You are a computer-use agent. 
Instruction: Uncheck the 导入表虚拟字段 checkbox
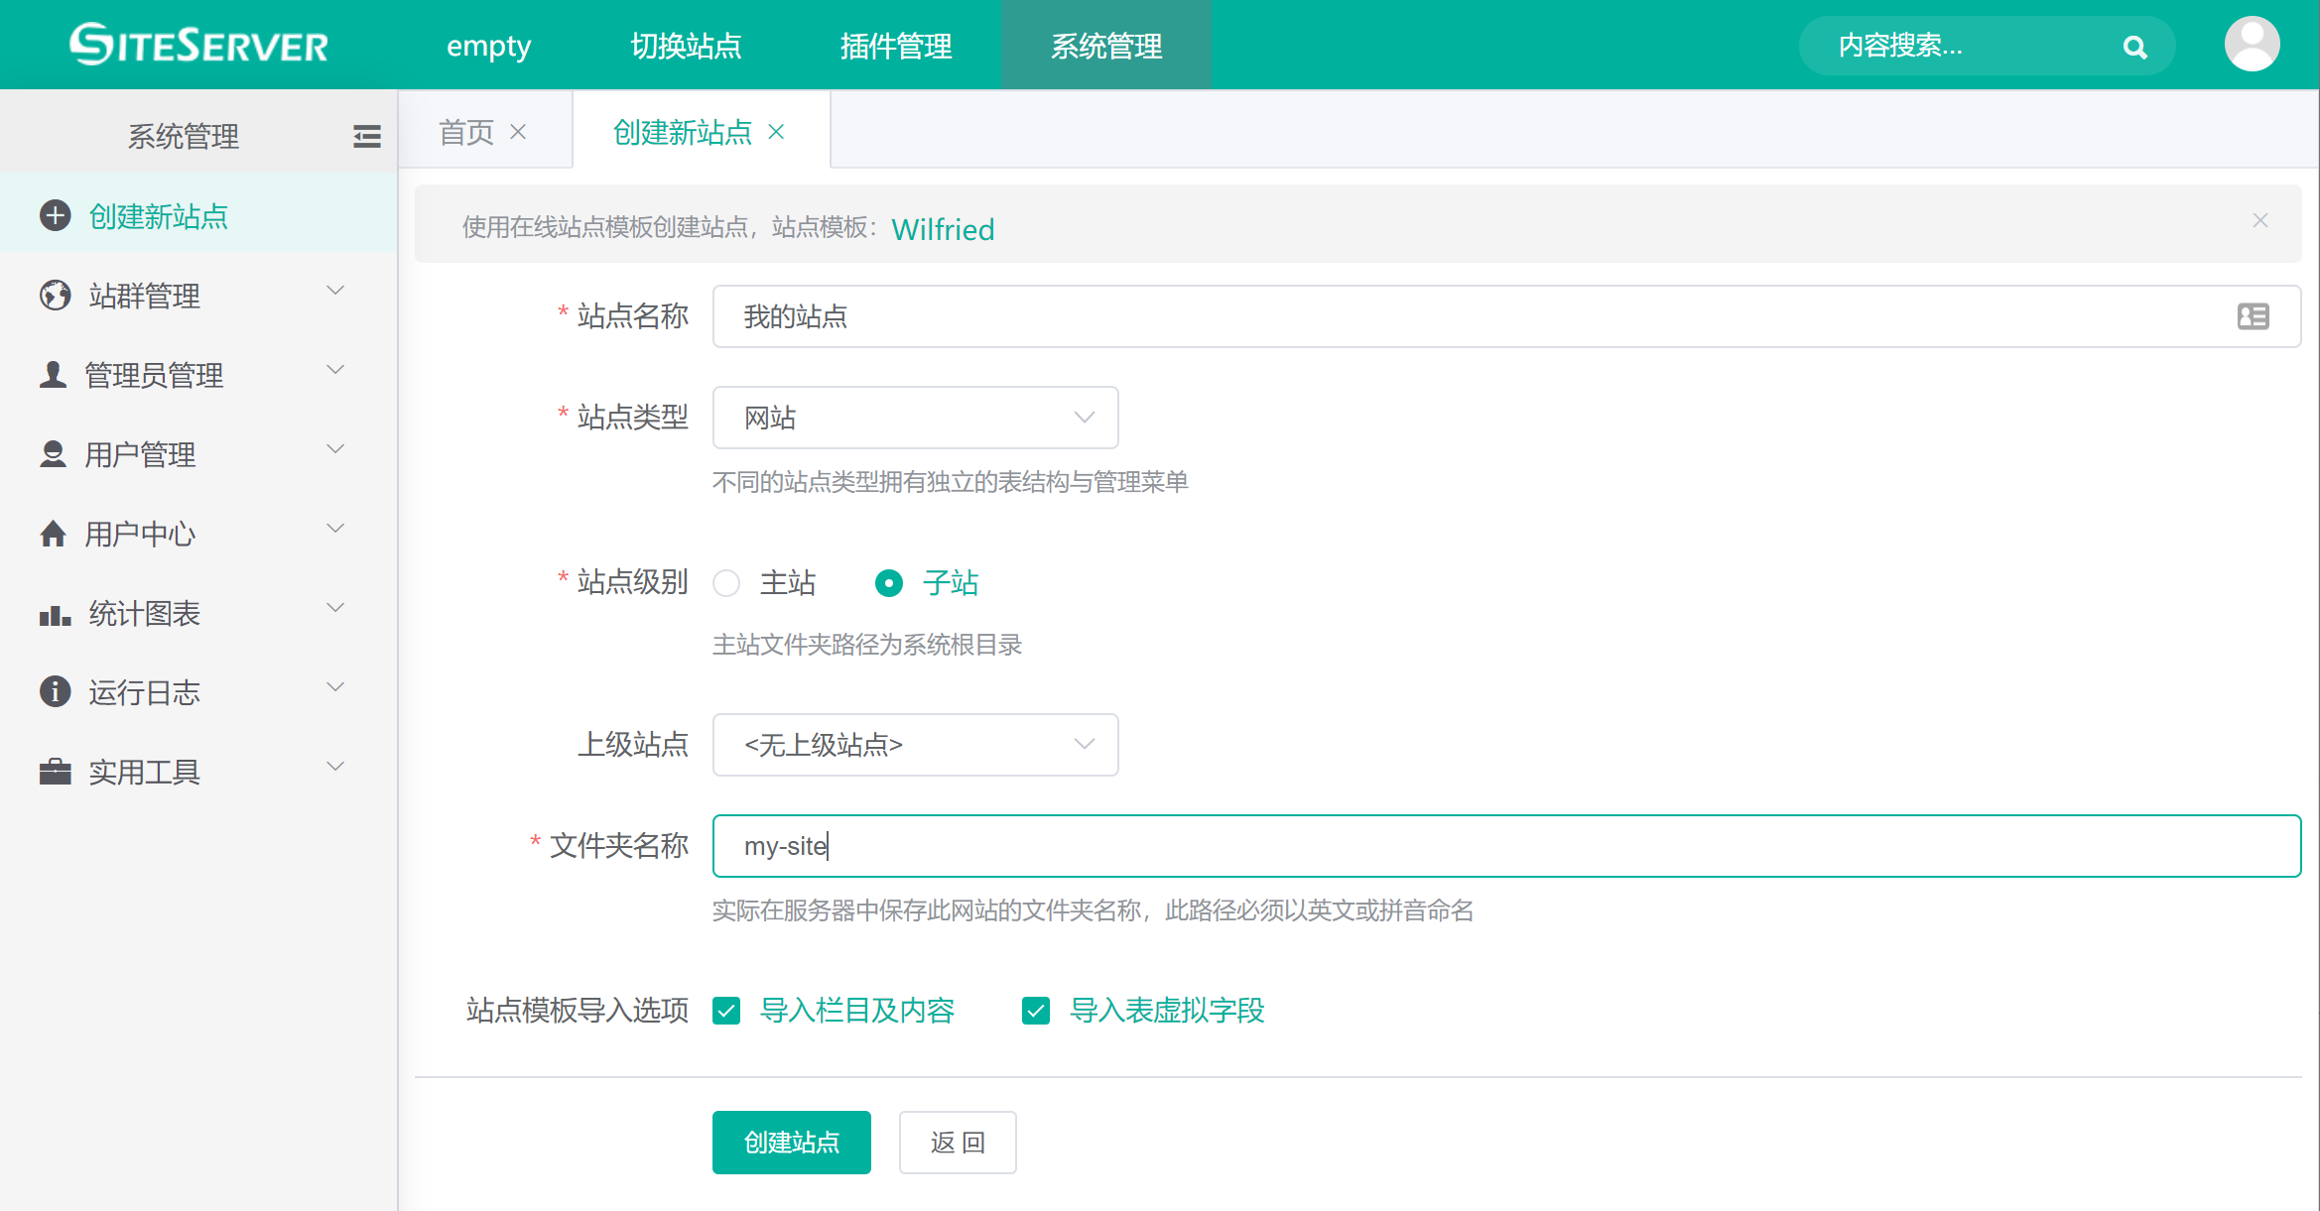tap(1036, 1011)
